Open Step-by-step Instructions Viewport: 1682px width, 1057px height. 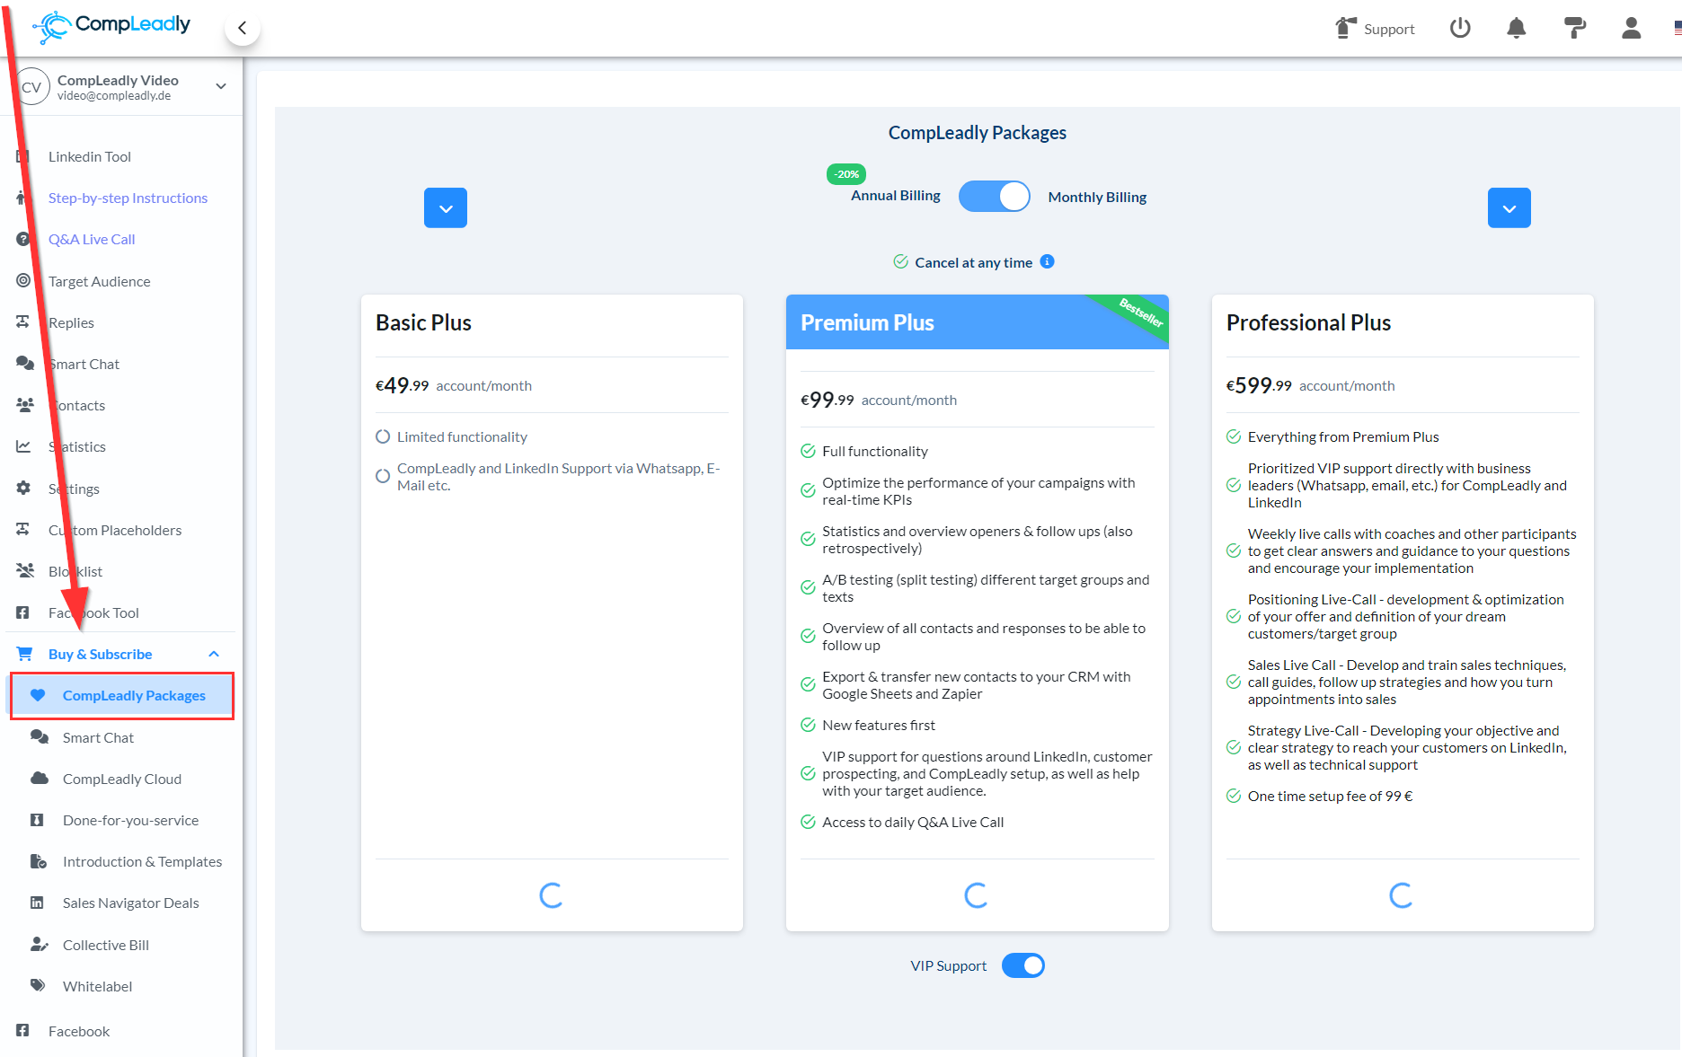[x=128, y=198]
